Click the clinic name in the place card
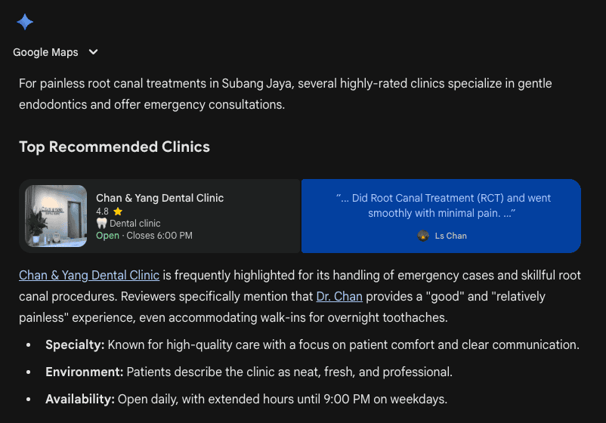This screenshot has width=606, height=423. point(159,198)
